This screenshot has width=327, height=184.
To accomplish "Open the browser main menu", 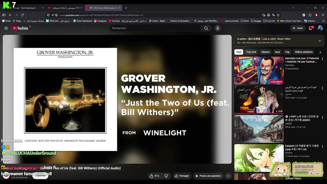I will coord(323,15).
